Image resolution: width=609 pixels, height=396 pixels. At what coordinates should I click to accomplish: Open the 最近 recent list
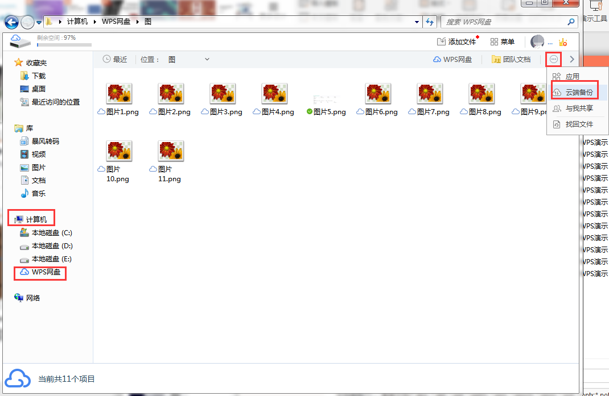tap(114, 59)
